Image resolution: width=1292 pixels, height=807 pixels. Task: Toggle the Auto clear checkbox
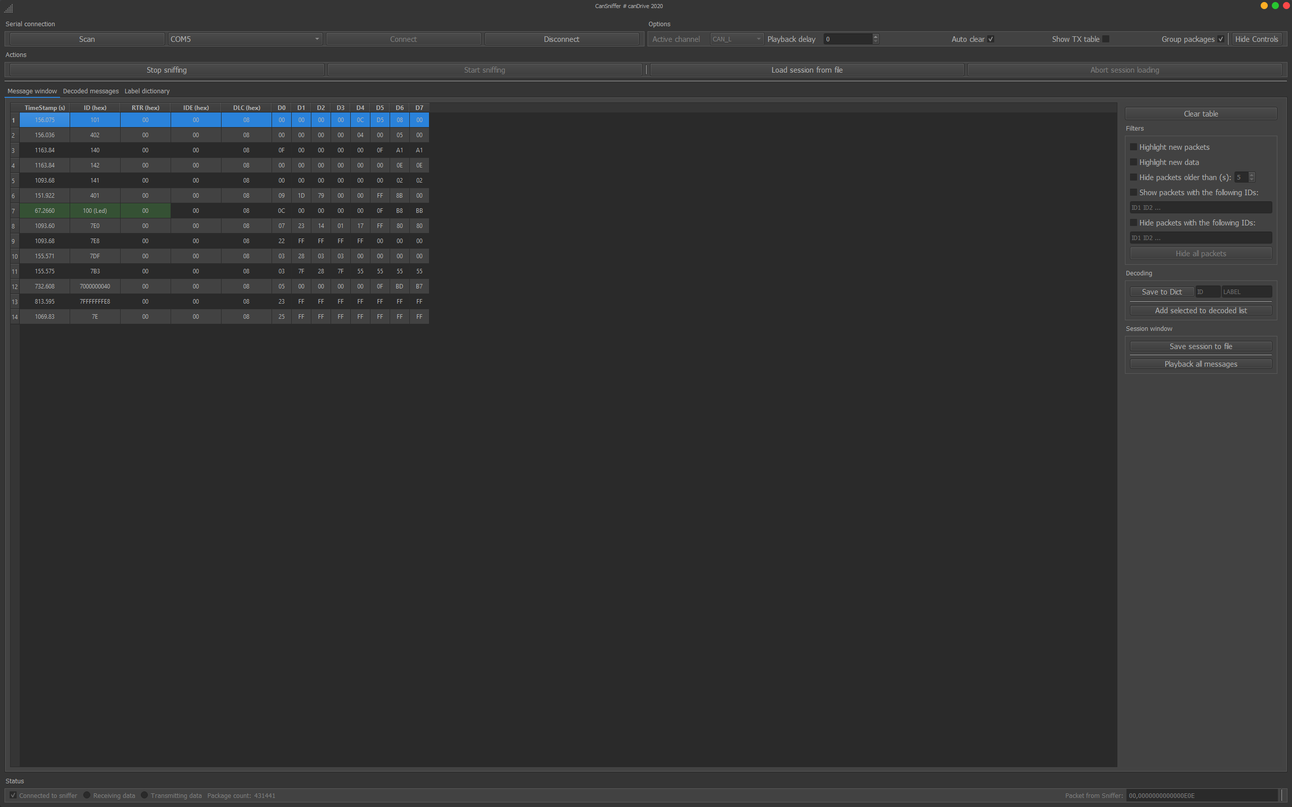click(990, 39)
